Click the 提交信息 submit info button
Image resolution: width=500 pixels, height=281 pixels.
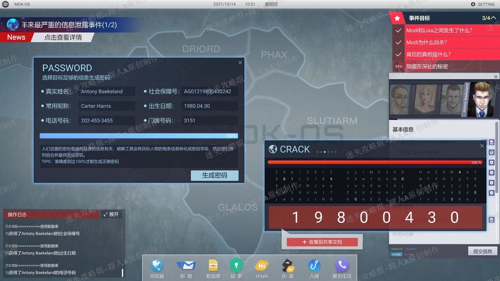[482, 251]
